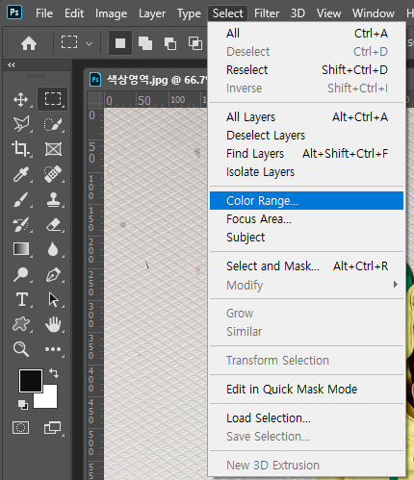Choose Intersect with selection mode button
This screenshot has height=480, width=414.
click(195, 43)
